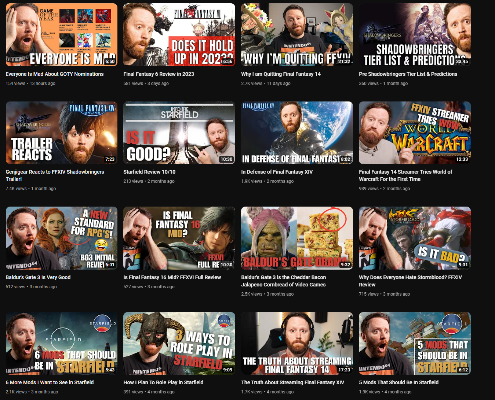Open the '3 Ways to Role Play in Starfield' thumbnail
The height and width of the screenshot is (400, 495).
179,343
